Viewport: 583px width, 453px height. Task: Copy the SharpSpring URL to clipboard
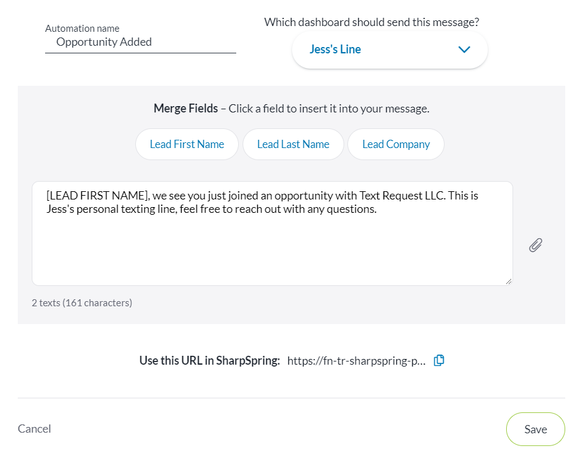[x=439, y=360]
